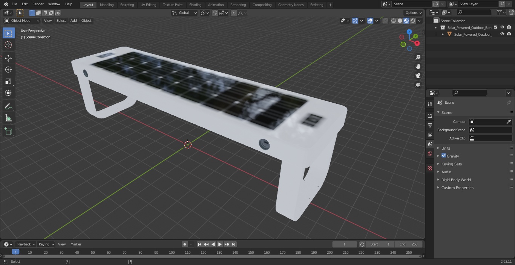Click the Blender logo menu icon
This screenshot has width=515, height=265.
point(6,4)
